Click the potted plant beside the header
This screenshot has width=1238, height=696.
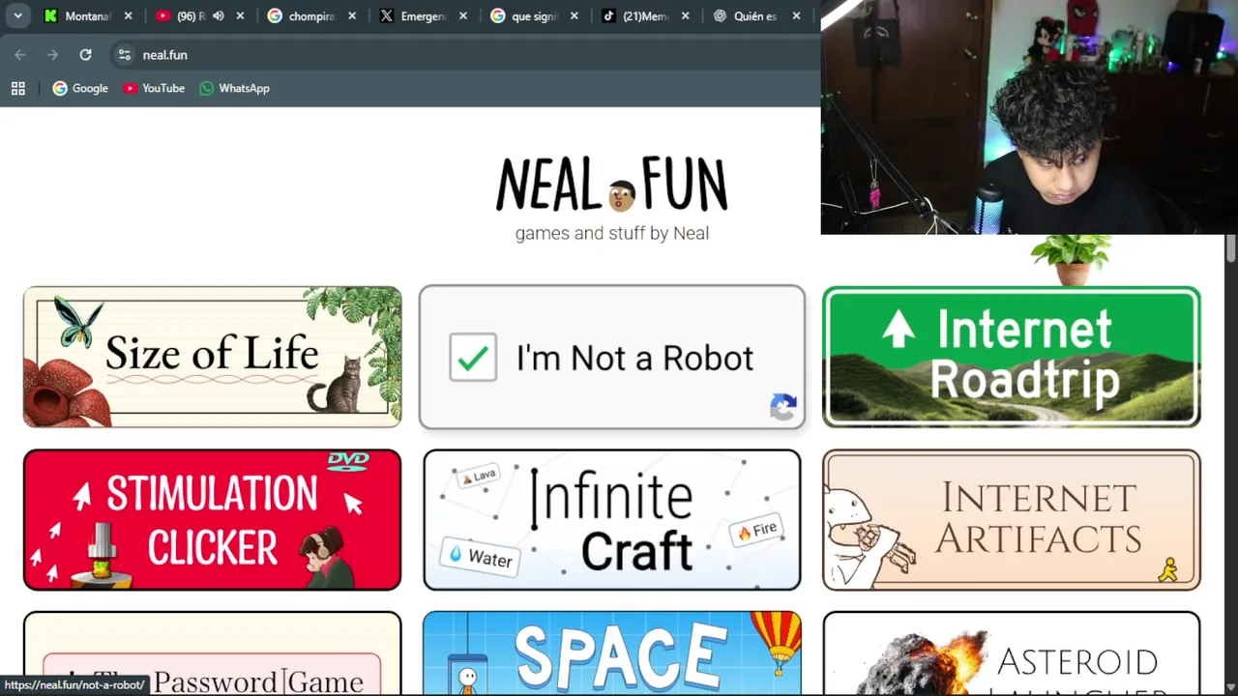(x=1072, y=259)
